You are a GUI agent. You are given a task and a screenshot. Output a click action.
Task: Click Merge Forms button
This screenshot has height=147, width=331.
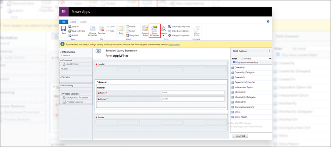[196, 31]
